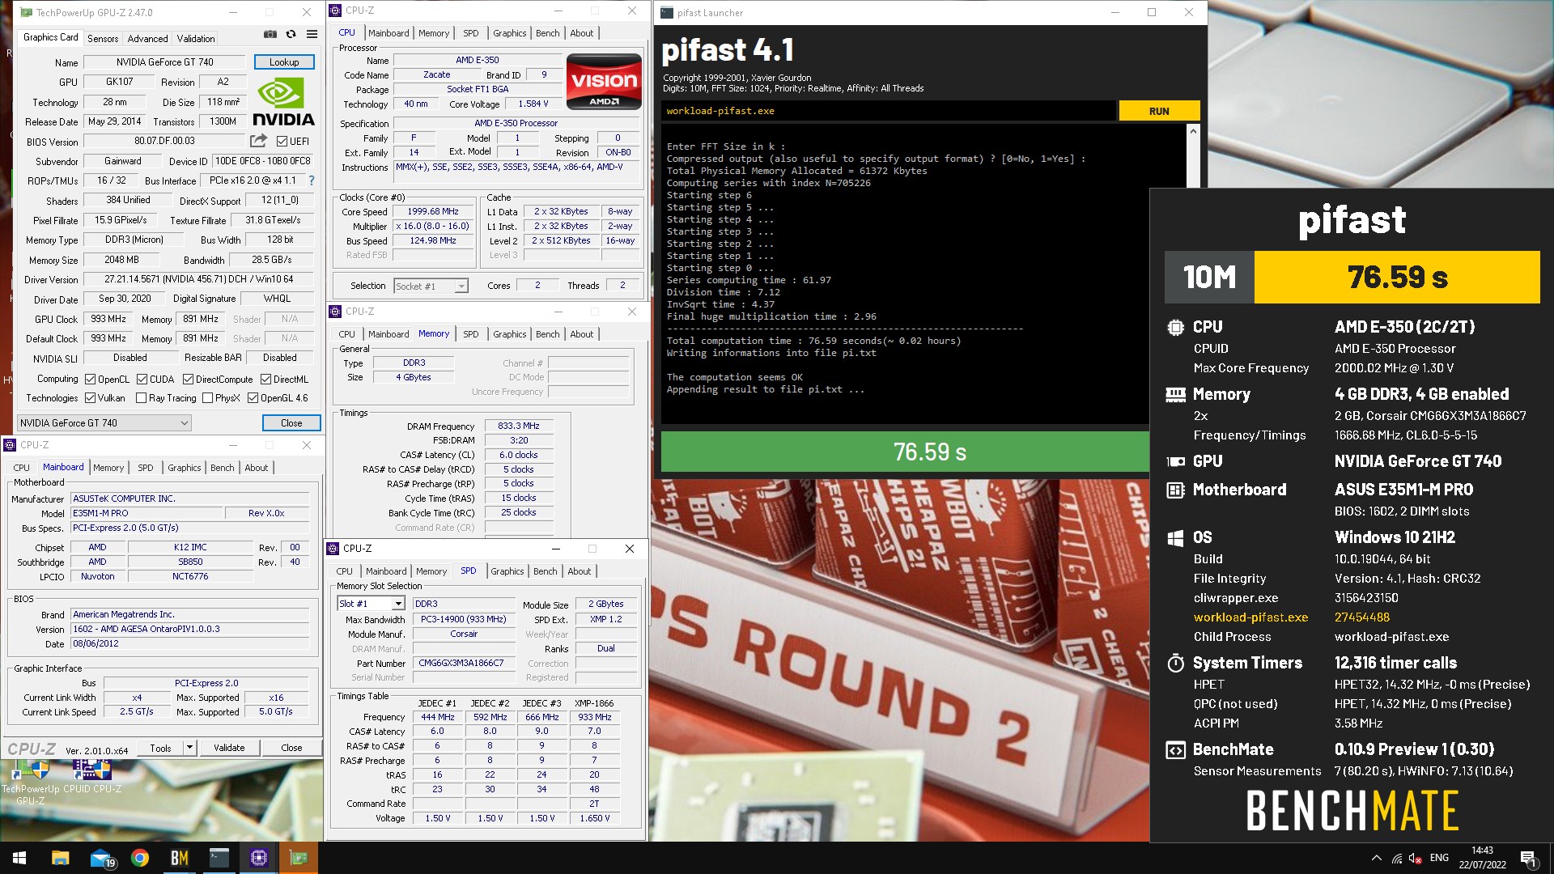Click the GPU-Z Close button
The image size is (1554, 874).
click(x=291, y=422)
